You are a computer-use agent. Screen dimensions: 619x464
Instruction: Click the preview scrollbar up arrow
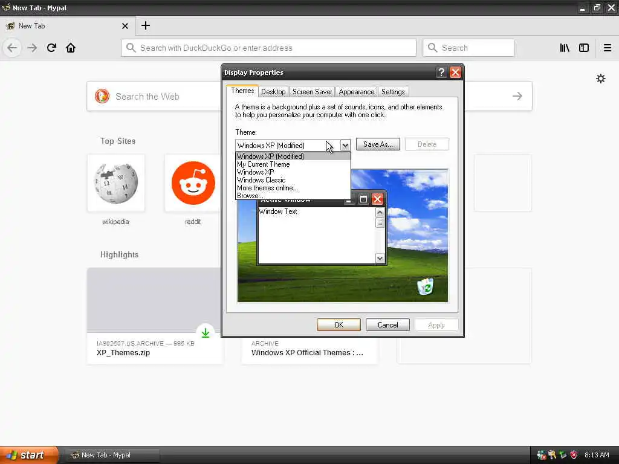pos(380,213)
